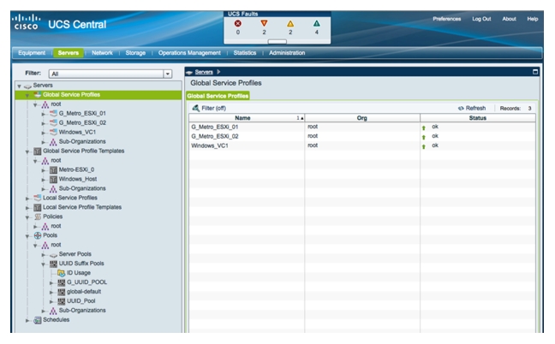
Task: Open the Operations Management tab
Action: (x=189, y=53)
